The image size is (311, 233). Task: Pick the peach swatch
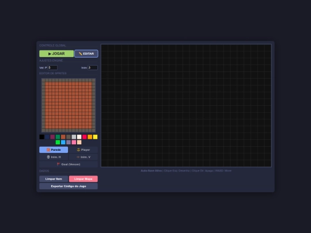(79, 142)
